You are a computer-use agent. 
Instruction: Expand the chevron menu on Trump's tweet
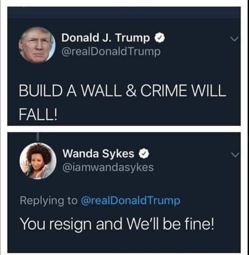tap(234, 39)
